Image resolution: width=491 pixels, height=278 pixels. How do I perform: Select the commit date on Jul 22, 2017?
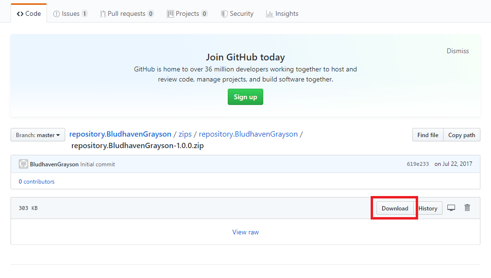coord(453,164)
